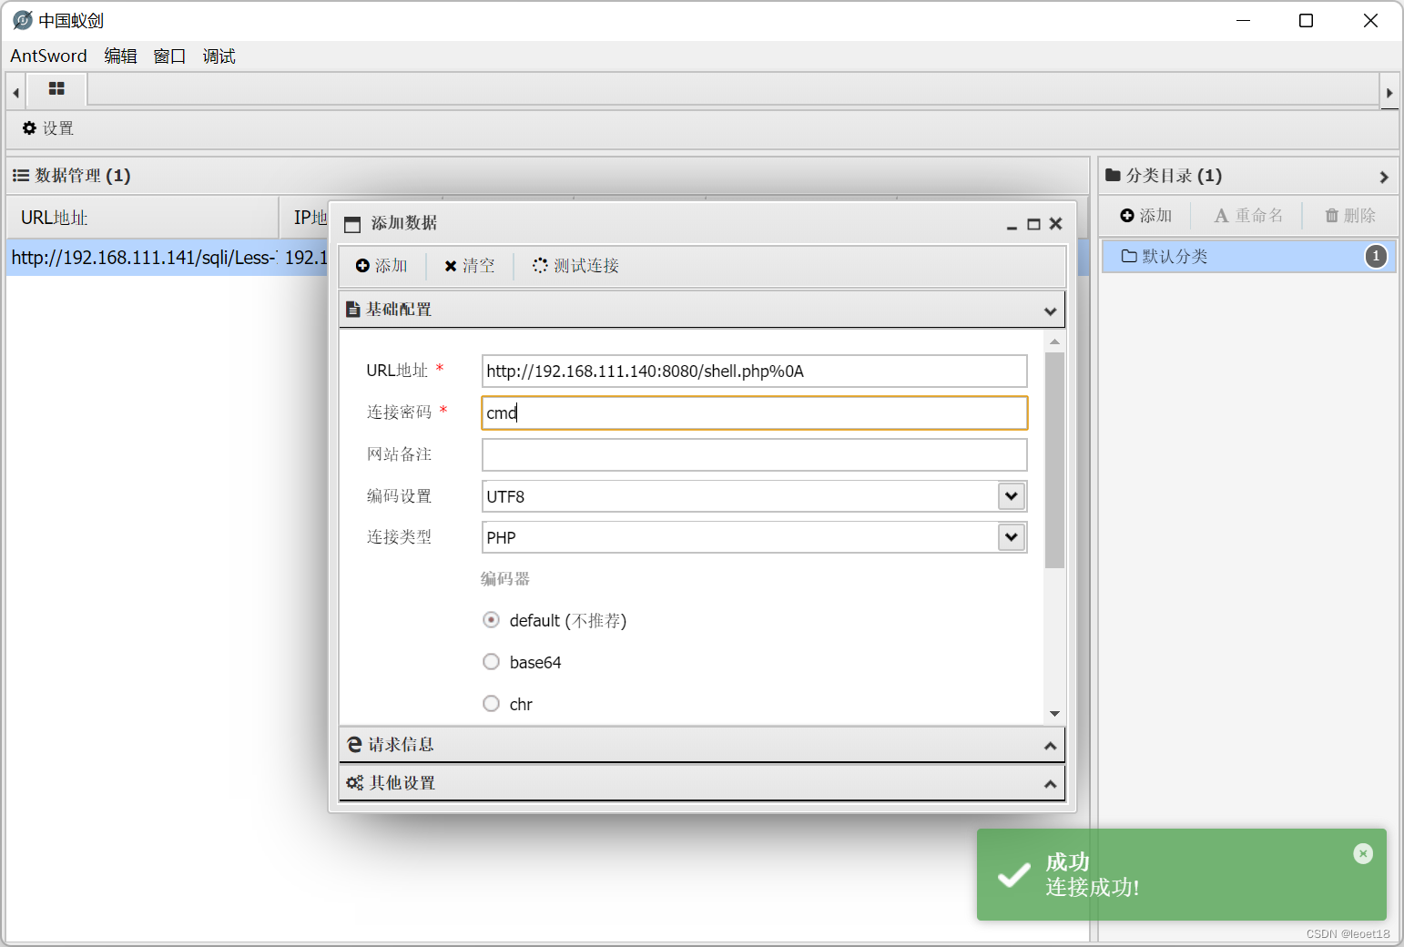Click the 添加 plus icon in 分类目录 panel
This screenshot has height=947, width=1404.
click(x=1145, y=215)
